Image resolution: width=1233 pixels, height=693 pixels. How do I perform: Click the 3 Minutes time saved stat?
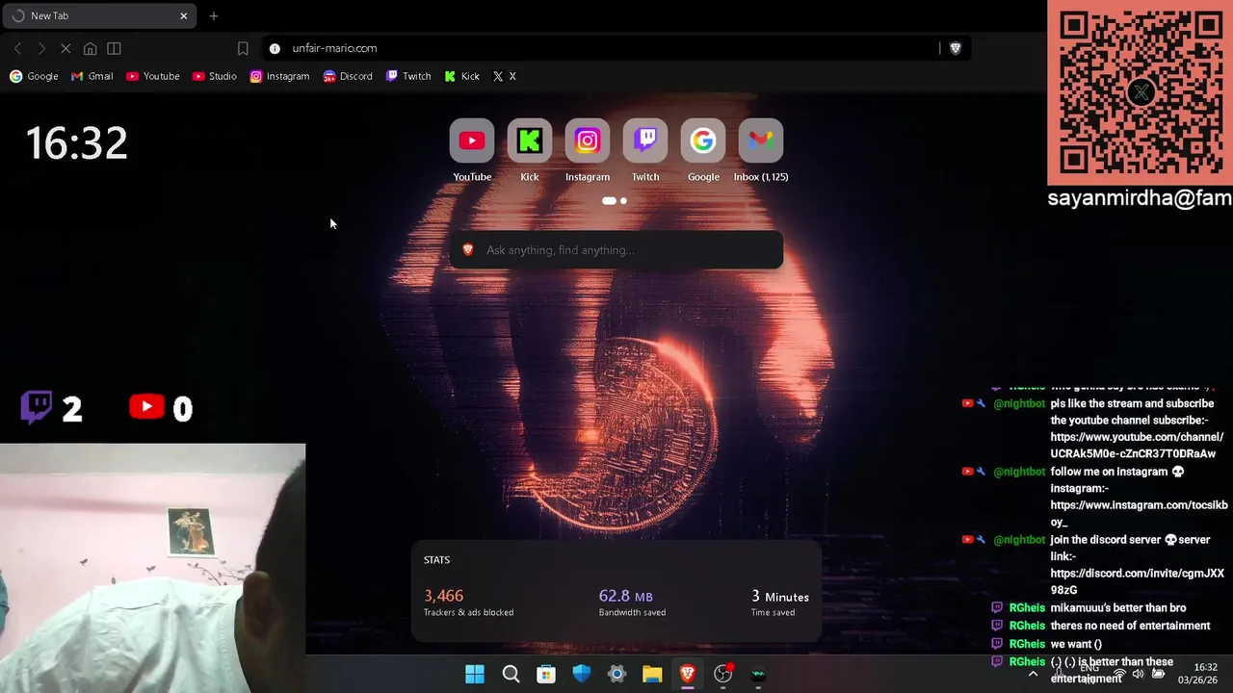pos(779,603)
